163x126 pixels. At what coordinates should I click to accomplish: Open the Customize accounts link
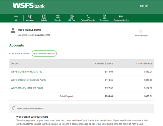point(19,54)
